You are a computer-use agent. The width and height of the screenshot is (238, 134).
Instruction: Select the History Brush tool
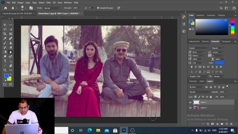point(5,48)
